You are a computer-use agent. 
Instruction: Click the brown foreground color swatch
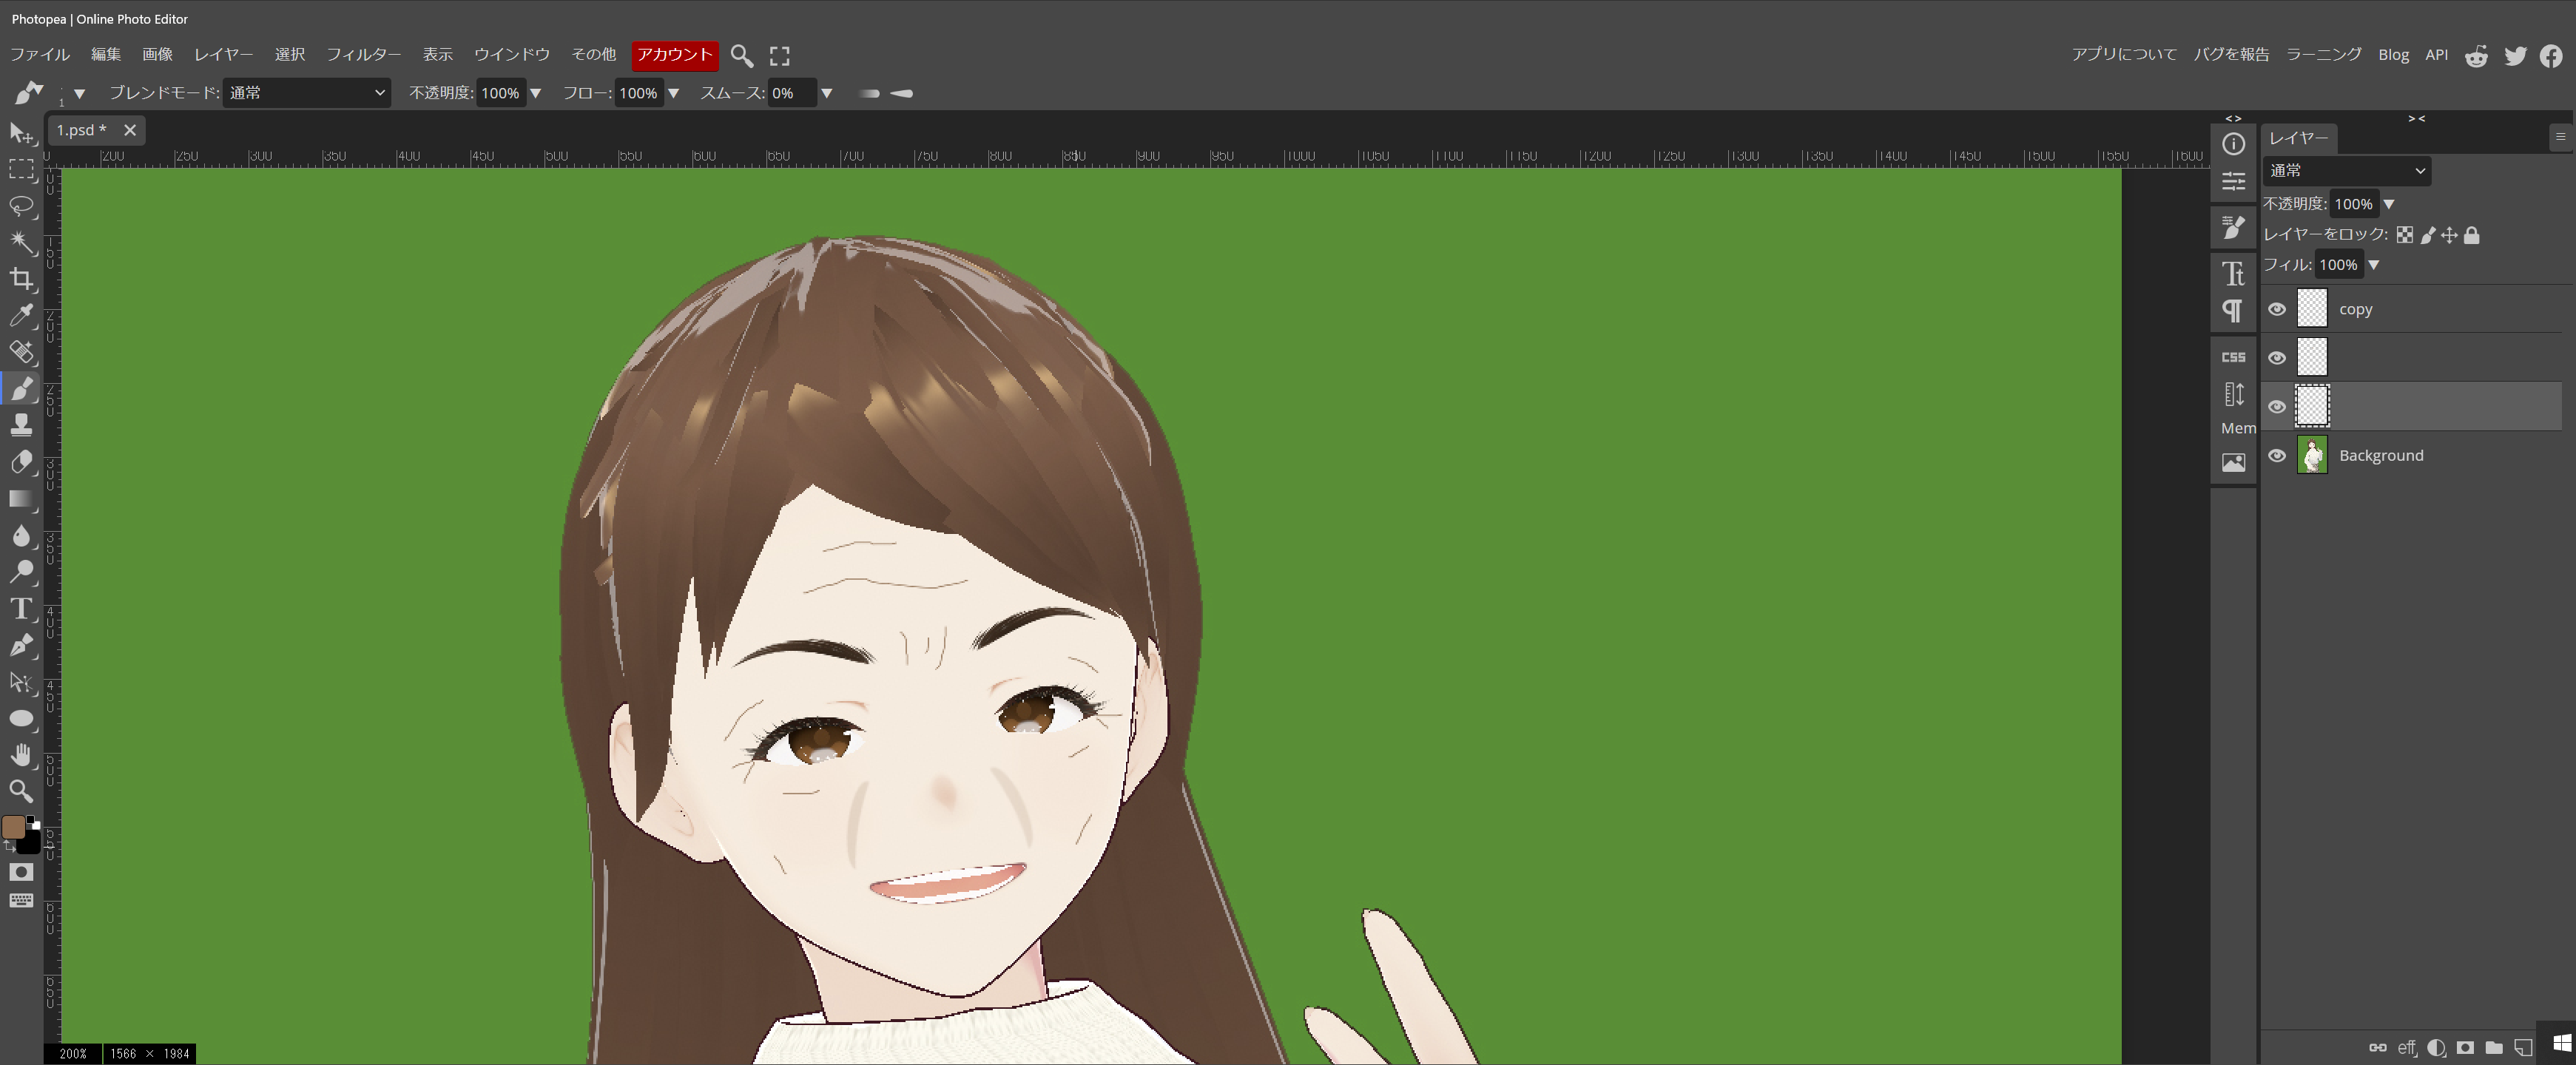(14, 827)
